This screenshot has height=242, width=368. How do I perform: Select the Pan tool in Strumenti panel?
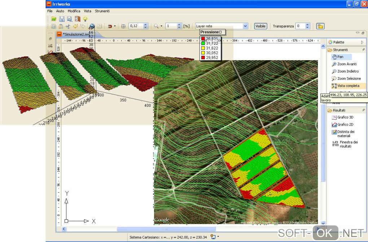pos(340,57)
